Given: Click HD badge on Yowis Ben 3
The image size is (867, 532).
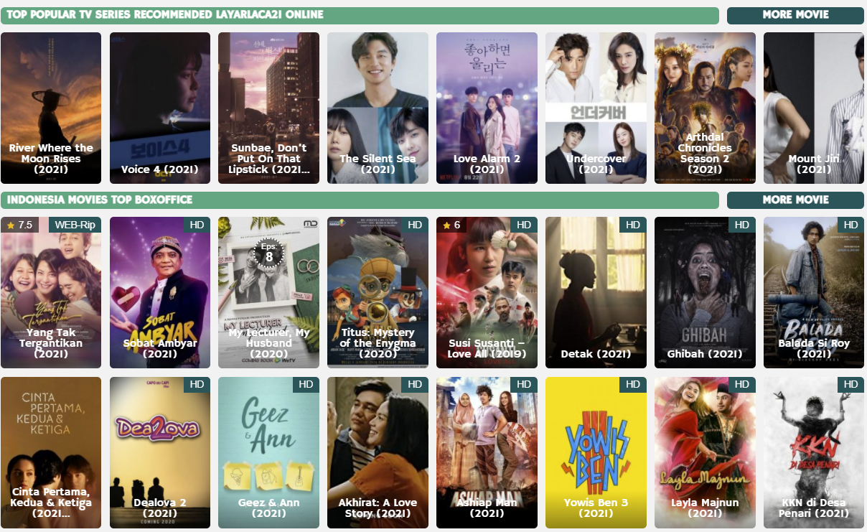Looking at the screenshot, I should tap(632, 385).
